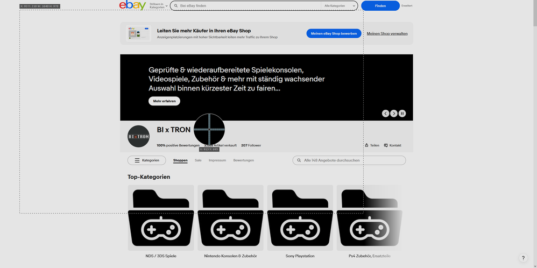537x268 pixels.
Task: Open the Impressum tab
Action: pyautogui.click(x=217, y=160)
